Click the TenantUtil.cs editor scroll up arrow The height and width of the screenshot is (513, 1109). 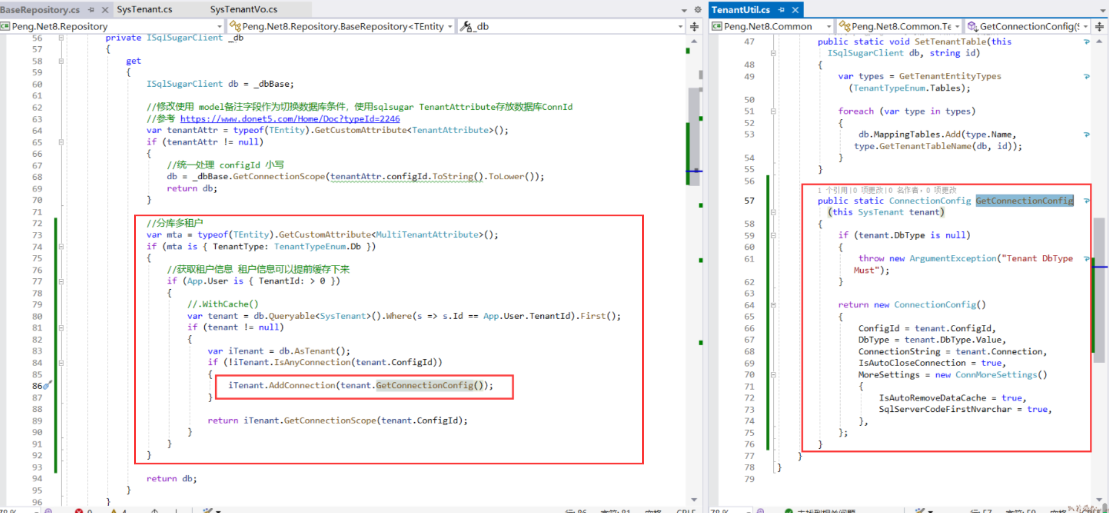click(x=1099, y=41)
